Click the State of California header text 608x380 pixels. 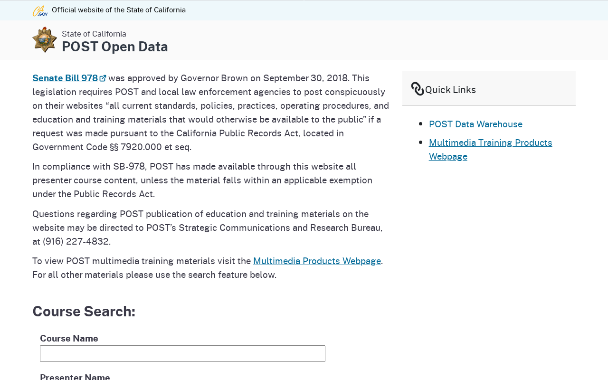pyautogui.click(x=94, y=34)
